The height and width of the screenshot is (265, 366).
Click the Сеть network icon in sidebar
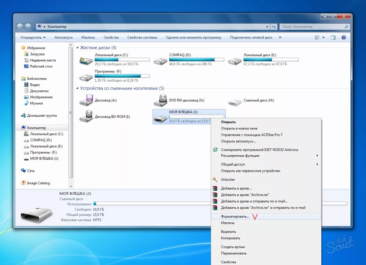click(x=23, y=171)
